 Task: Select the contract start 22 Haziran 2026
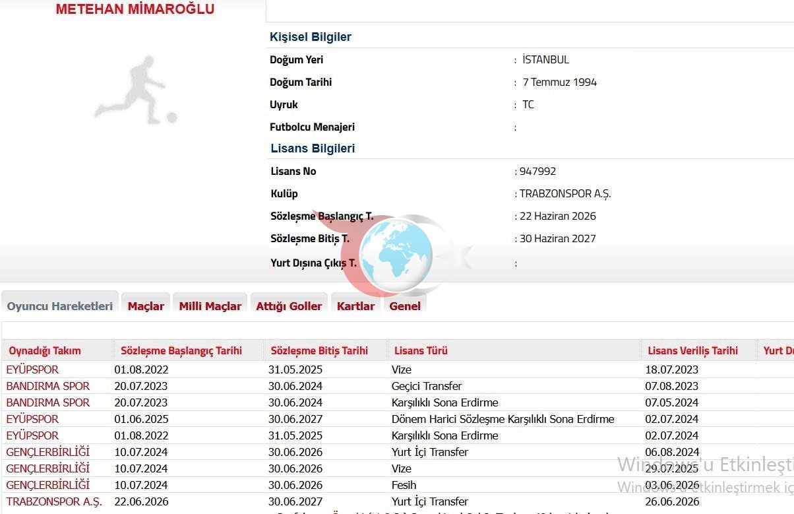pyautogui.click(x=558, y=216)
